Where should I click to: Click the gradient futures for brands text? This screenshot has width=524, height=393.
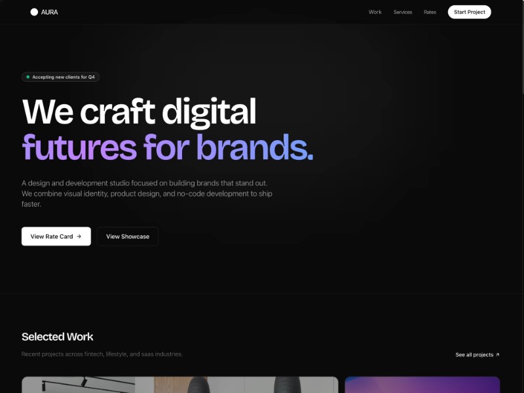tap(167, 147)
